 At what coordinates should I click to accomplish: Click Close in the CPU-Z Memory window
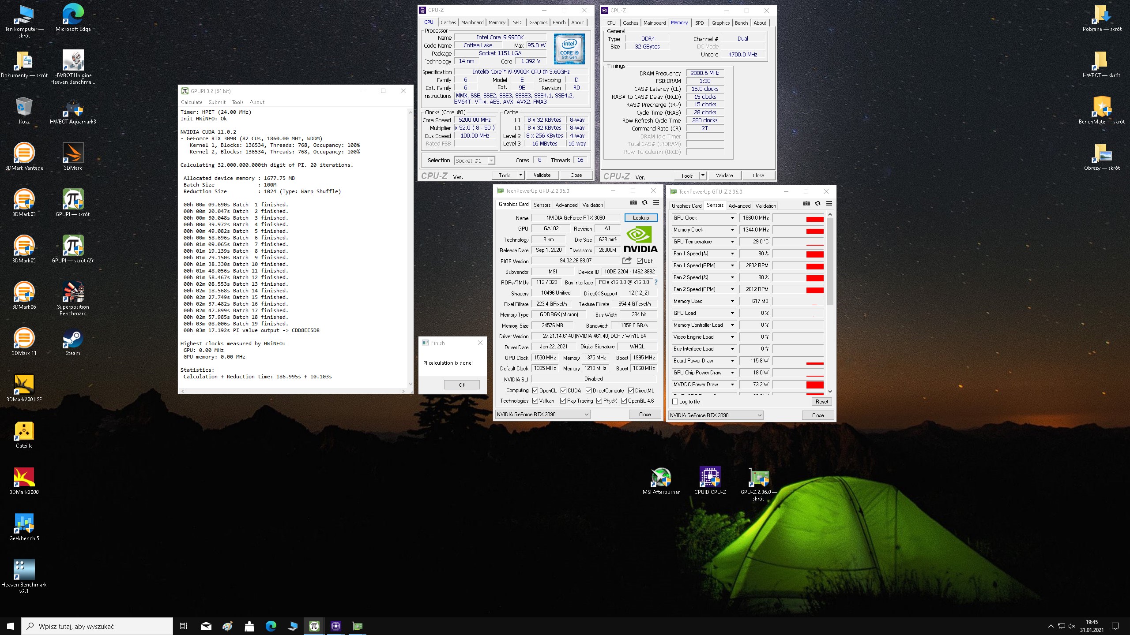pos(758,176)
